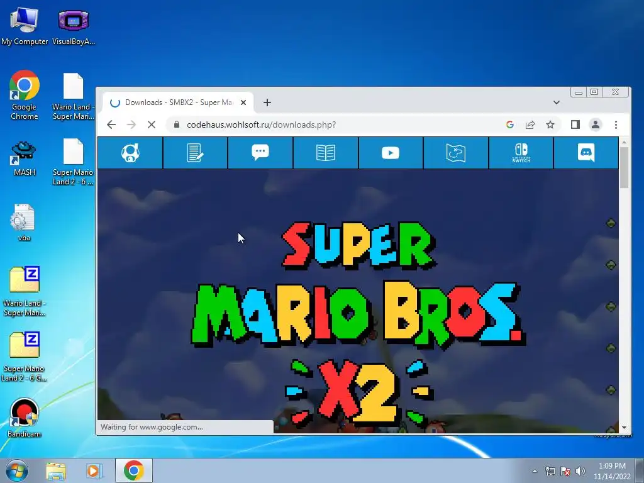The image size is (644, 483).
Task: Click the Chrome forward arrow
Action: (x=131, y=125)
